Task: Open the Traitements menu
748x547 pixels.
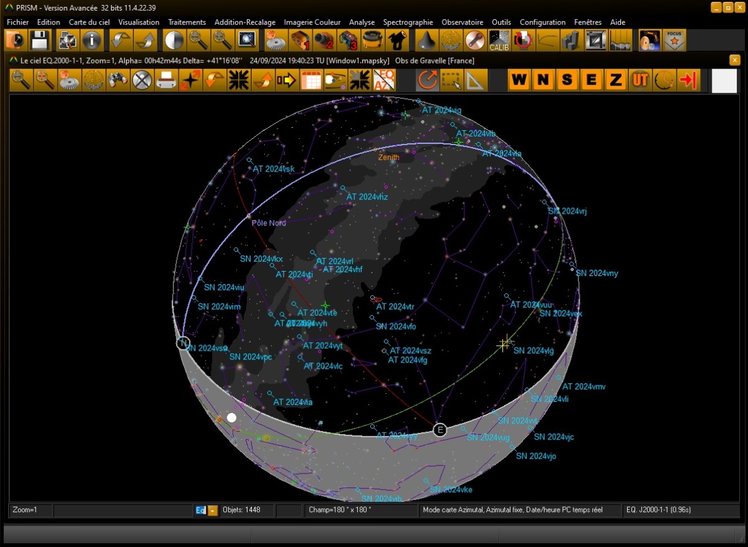Action: click(186, 22)
